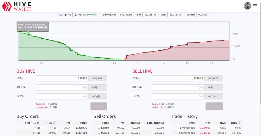Click the Sell Hive total field

click(178, 96)
